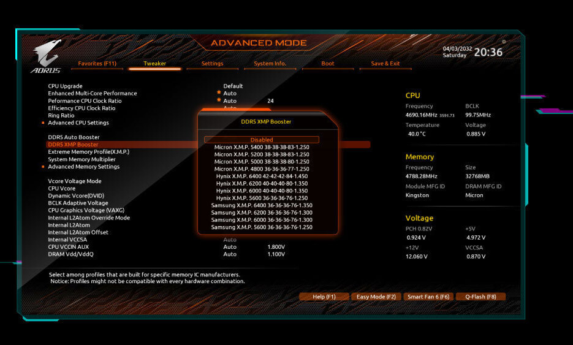Choose Micron X.M.P. 4800 36-36-36-77 profile

click(262, 169)
